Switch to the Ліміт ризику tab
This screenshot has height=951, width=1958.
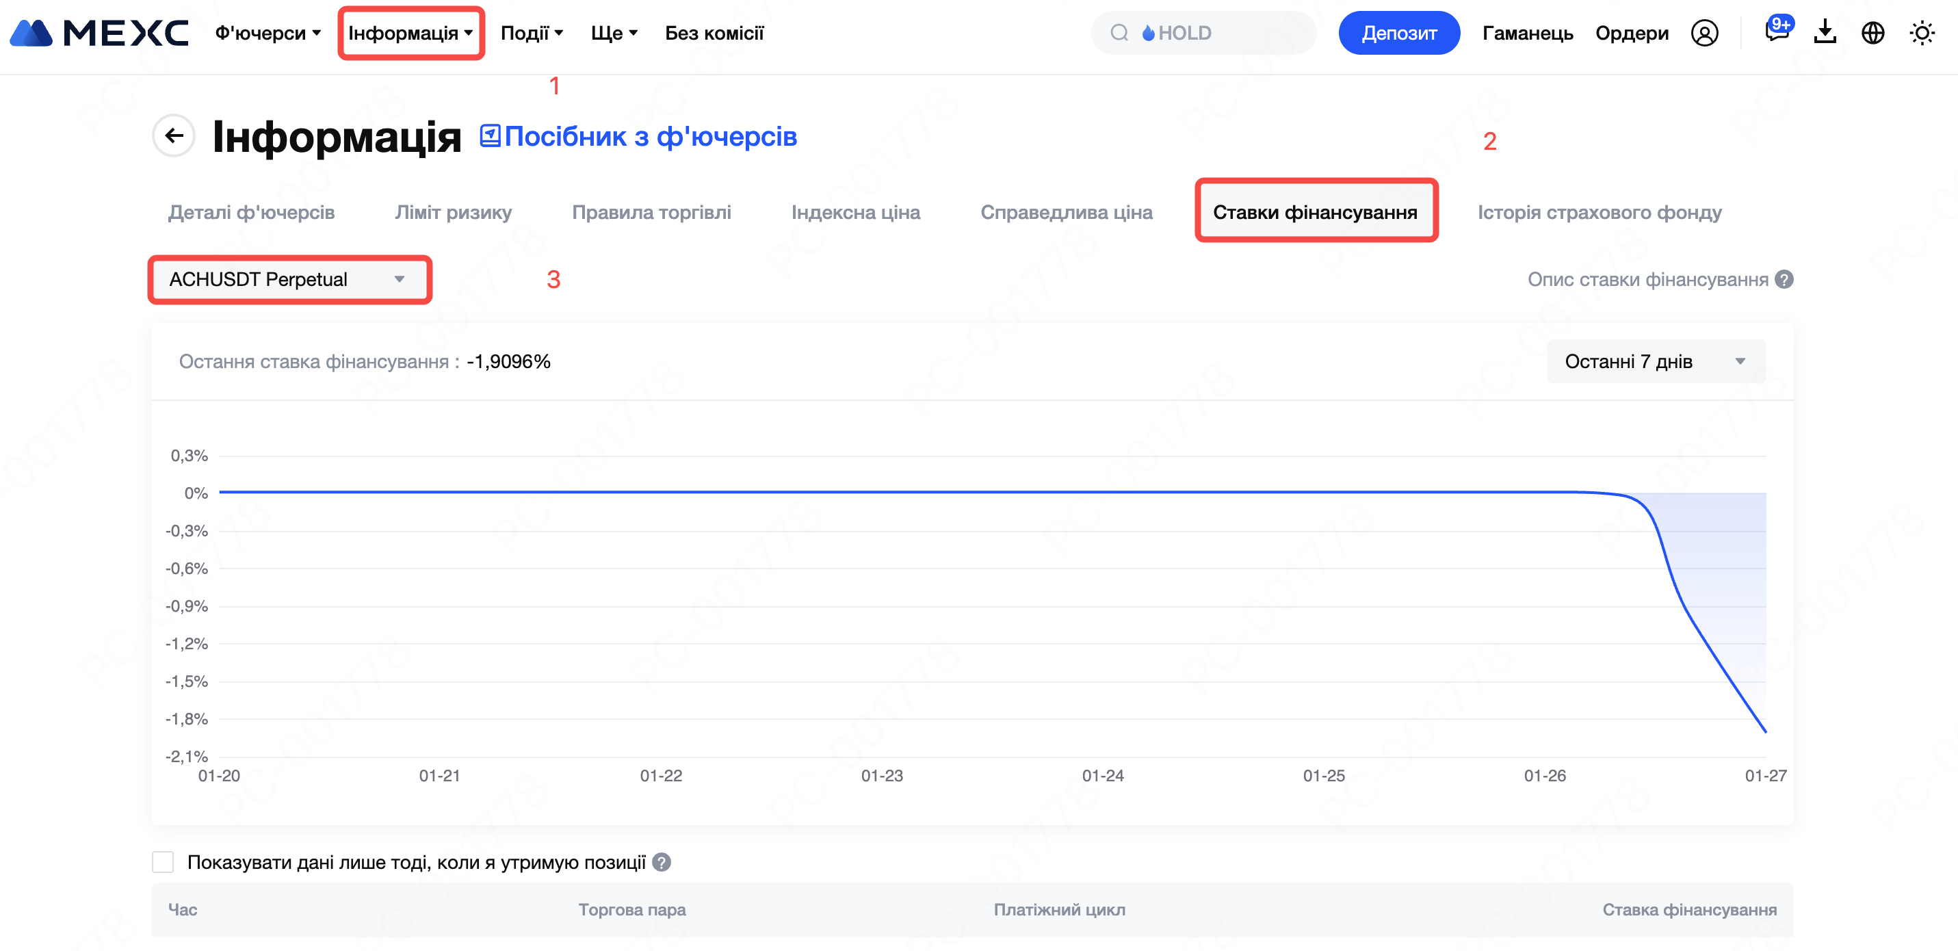pos(453,212)
